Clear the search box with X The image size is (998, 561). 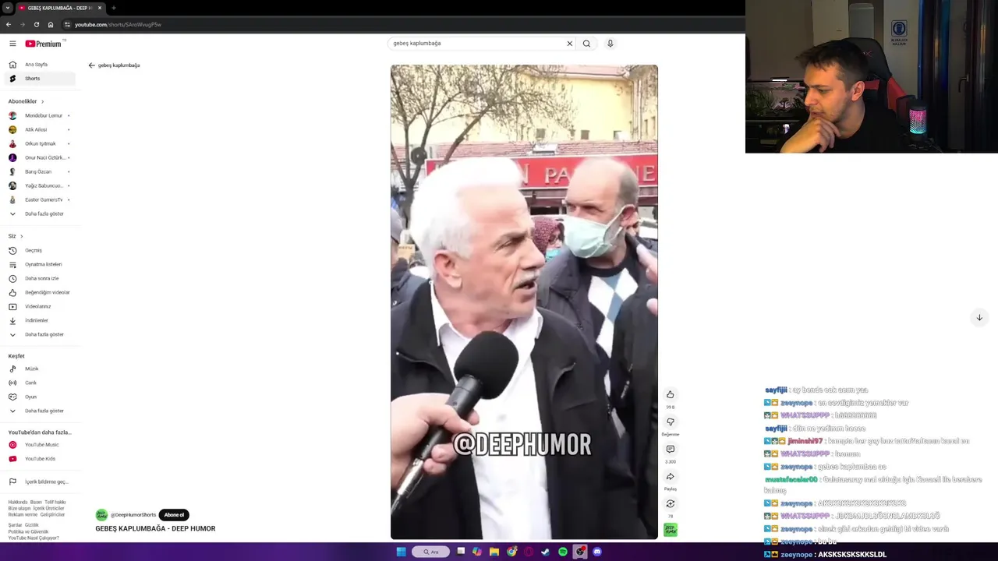point(569,44)
